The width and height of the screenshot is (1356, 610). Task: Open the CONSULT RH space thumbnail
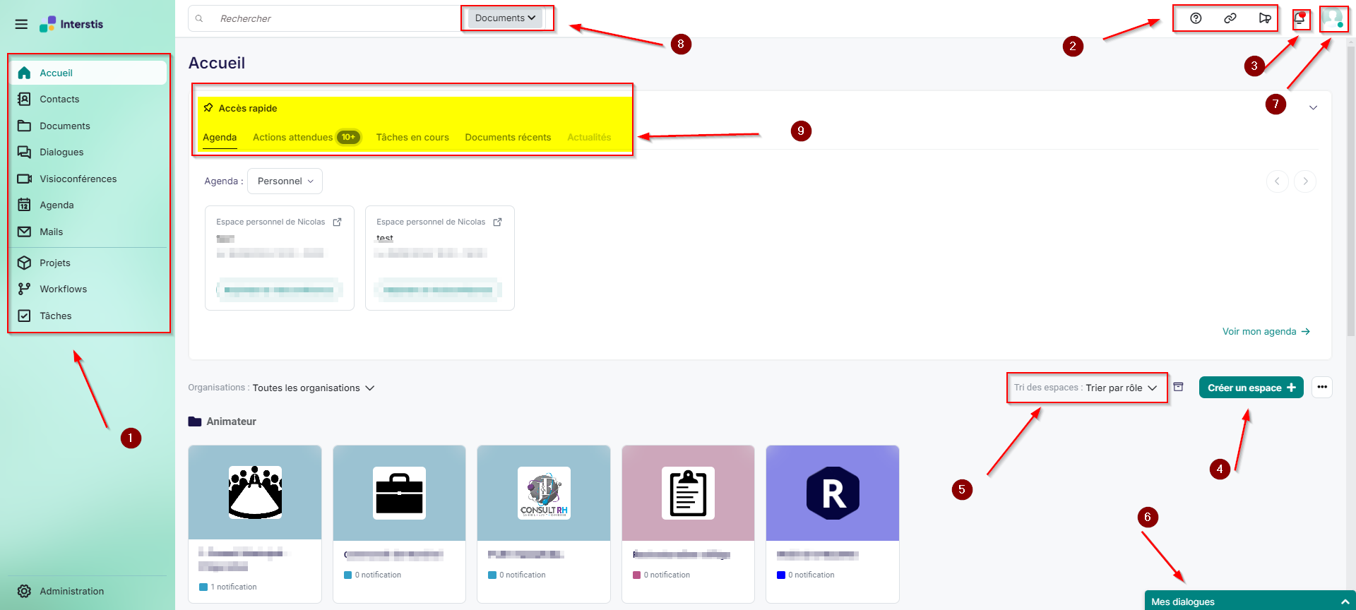(544, 493)
